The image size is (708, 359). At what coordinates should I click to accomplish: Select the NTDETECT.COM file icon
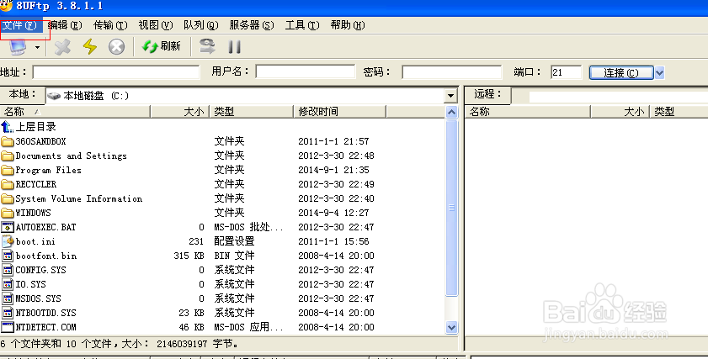click(x=8, y=327)
